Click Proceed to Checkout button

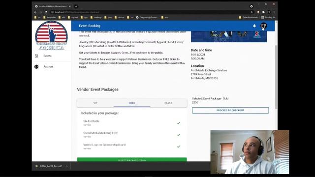(x=230, y=110)
